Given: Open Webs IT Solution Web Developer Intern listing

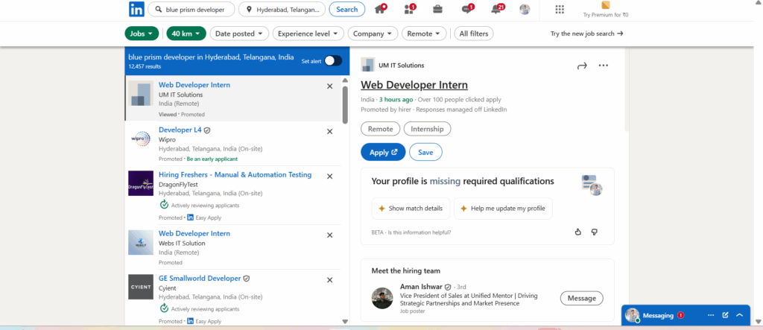Looking at the screenshot, I should pos(194,234).
